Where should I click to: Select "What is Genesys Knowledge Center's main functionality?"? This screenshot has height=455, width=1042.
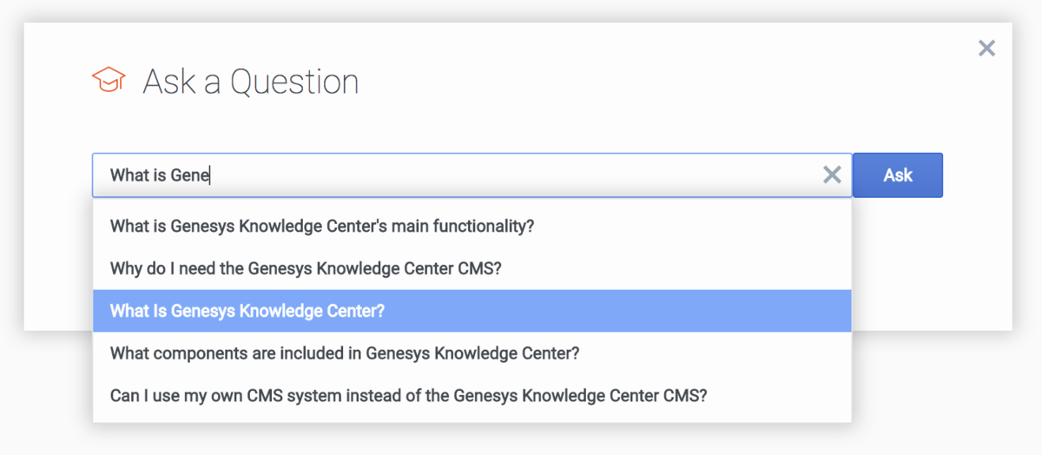[x=322, y=227]
